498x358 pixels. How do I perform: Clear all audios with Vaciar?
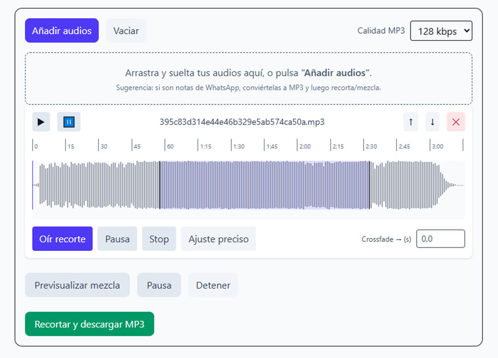pos(126,30)
